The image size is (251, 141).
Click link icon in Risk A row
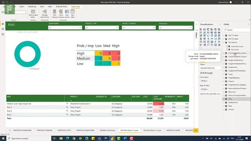click(x=67, y=107)
